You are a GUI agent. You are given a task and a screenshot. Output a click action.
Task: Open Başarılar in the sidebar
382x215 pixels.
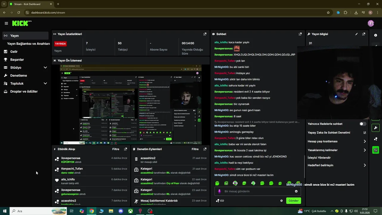point(17,59)
